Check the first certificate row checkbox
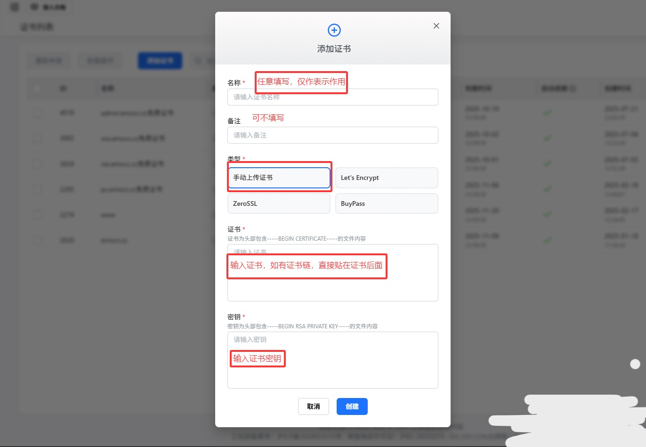 37,113
